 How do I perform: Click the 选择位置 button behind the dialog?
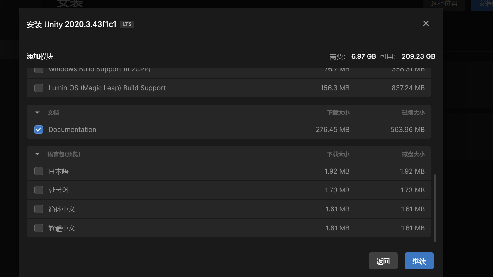[x=444, y=4]
